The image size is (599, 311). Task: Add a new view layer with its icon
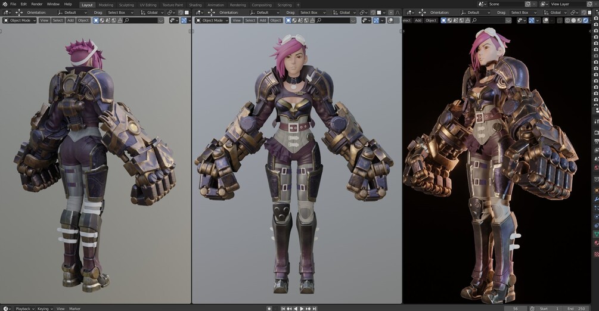(x=589, y=4)
